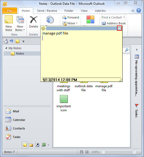
Task: Click the Tasks flag in the To-Do Bar
Action: tap(137, 105)
